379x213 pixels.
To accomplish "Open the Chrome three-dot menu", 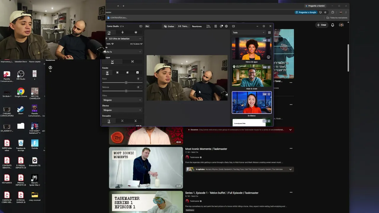I will click(x=346, y=12).
